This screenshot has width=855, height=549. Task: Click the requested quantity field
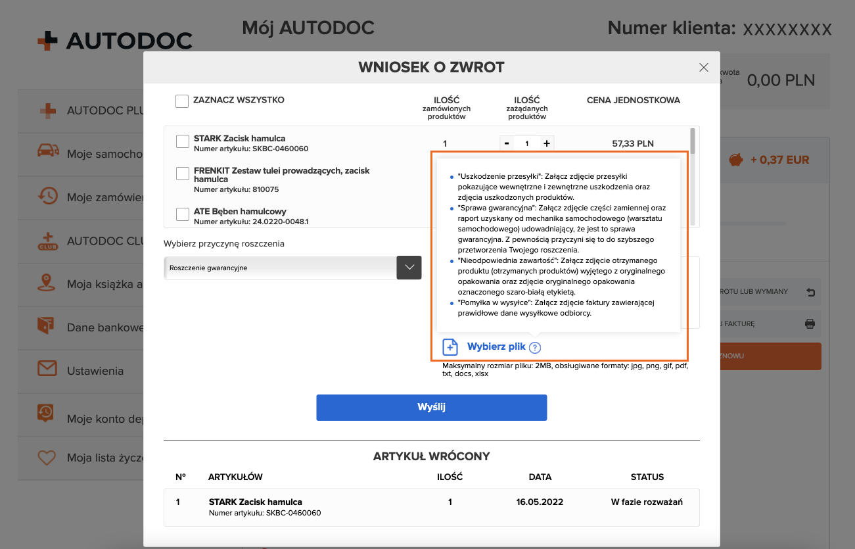pos(526,143)
